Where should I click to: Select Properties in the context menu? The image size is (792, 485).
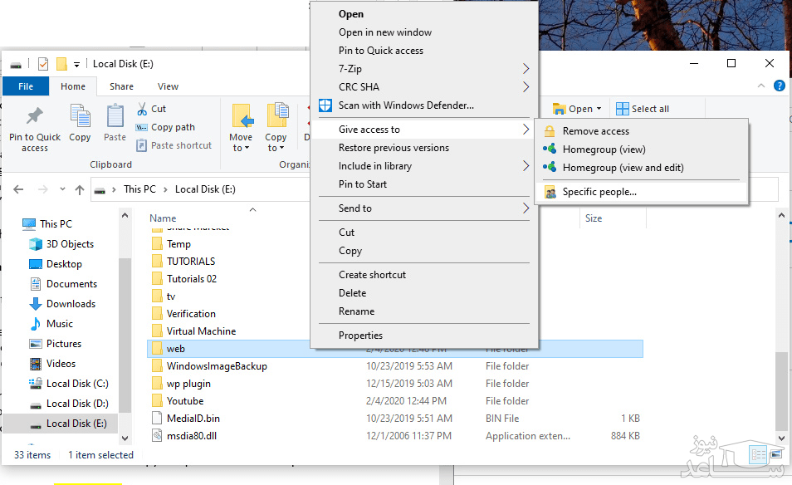pos(360,336)
